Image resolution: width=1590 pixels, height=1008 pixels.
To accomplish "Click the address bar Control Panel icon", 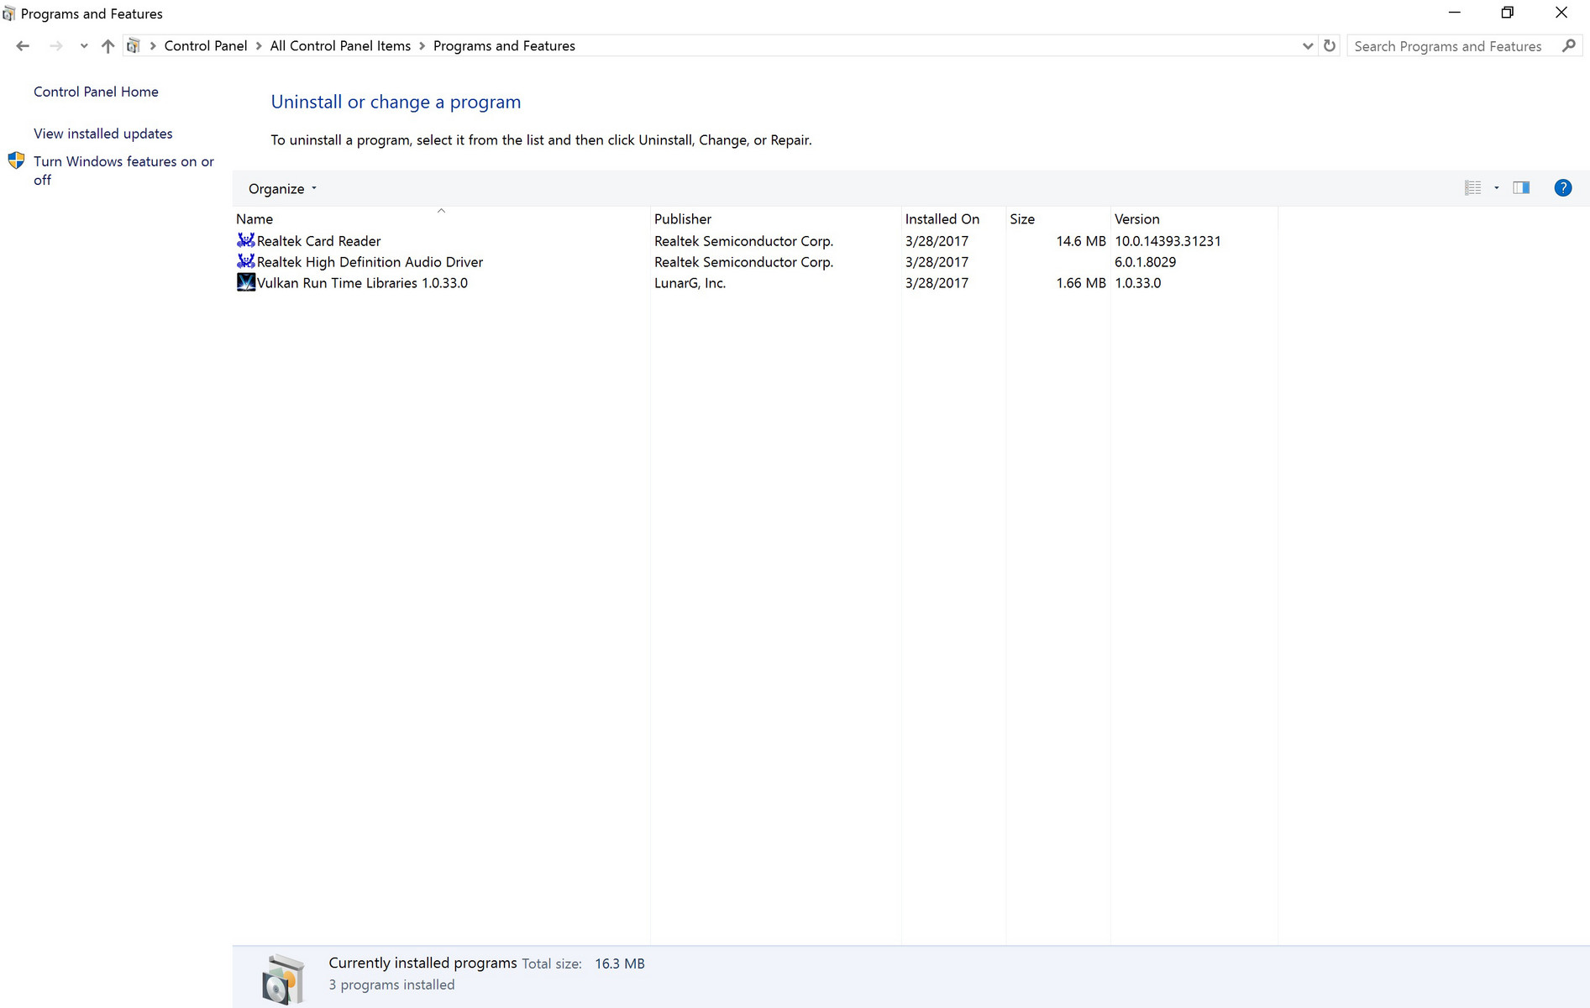I will point(134,46).
